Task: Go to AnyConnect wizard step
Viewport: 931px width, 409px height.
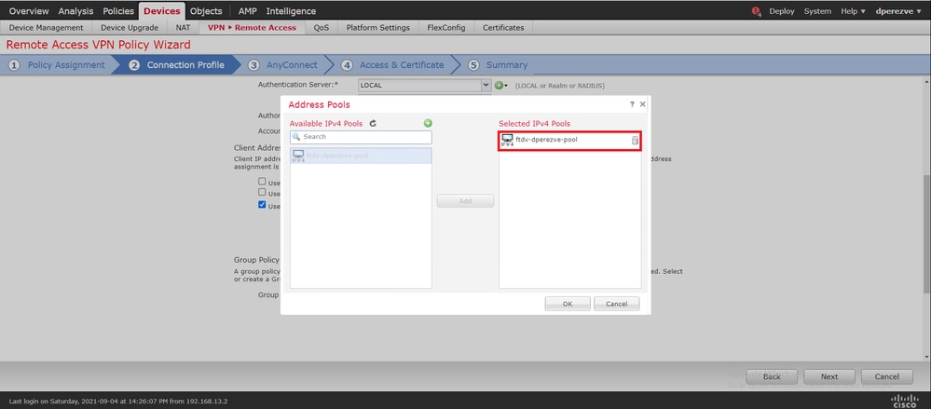Action: (x=292, y=65)
